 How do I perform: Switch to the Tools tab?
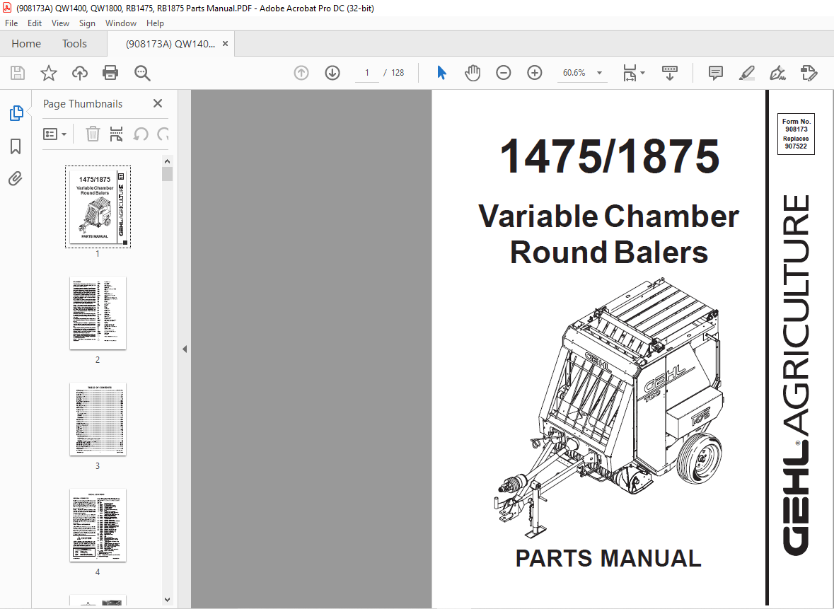[74, 44]
